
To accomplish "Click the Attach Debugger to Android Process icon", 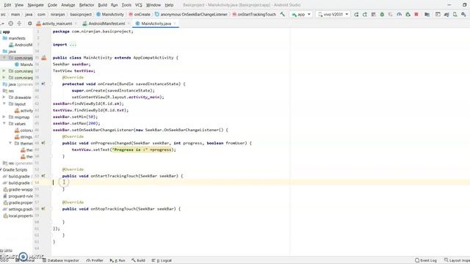I will (408, 15).
